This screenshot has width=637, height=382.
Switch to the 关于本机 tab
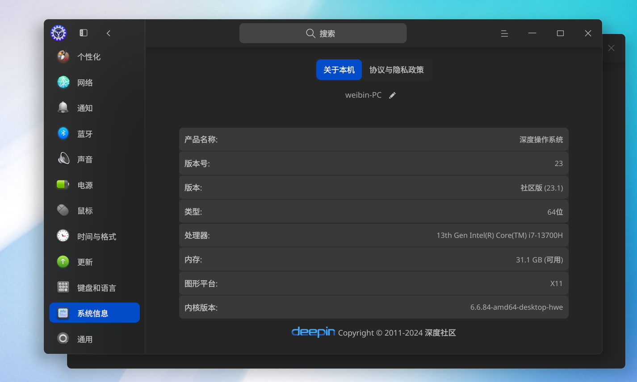click(339, 70)
